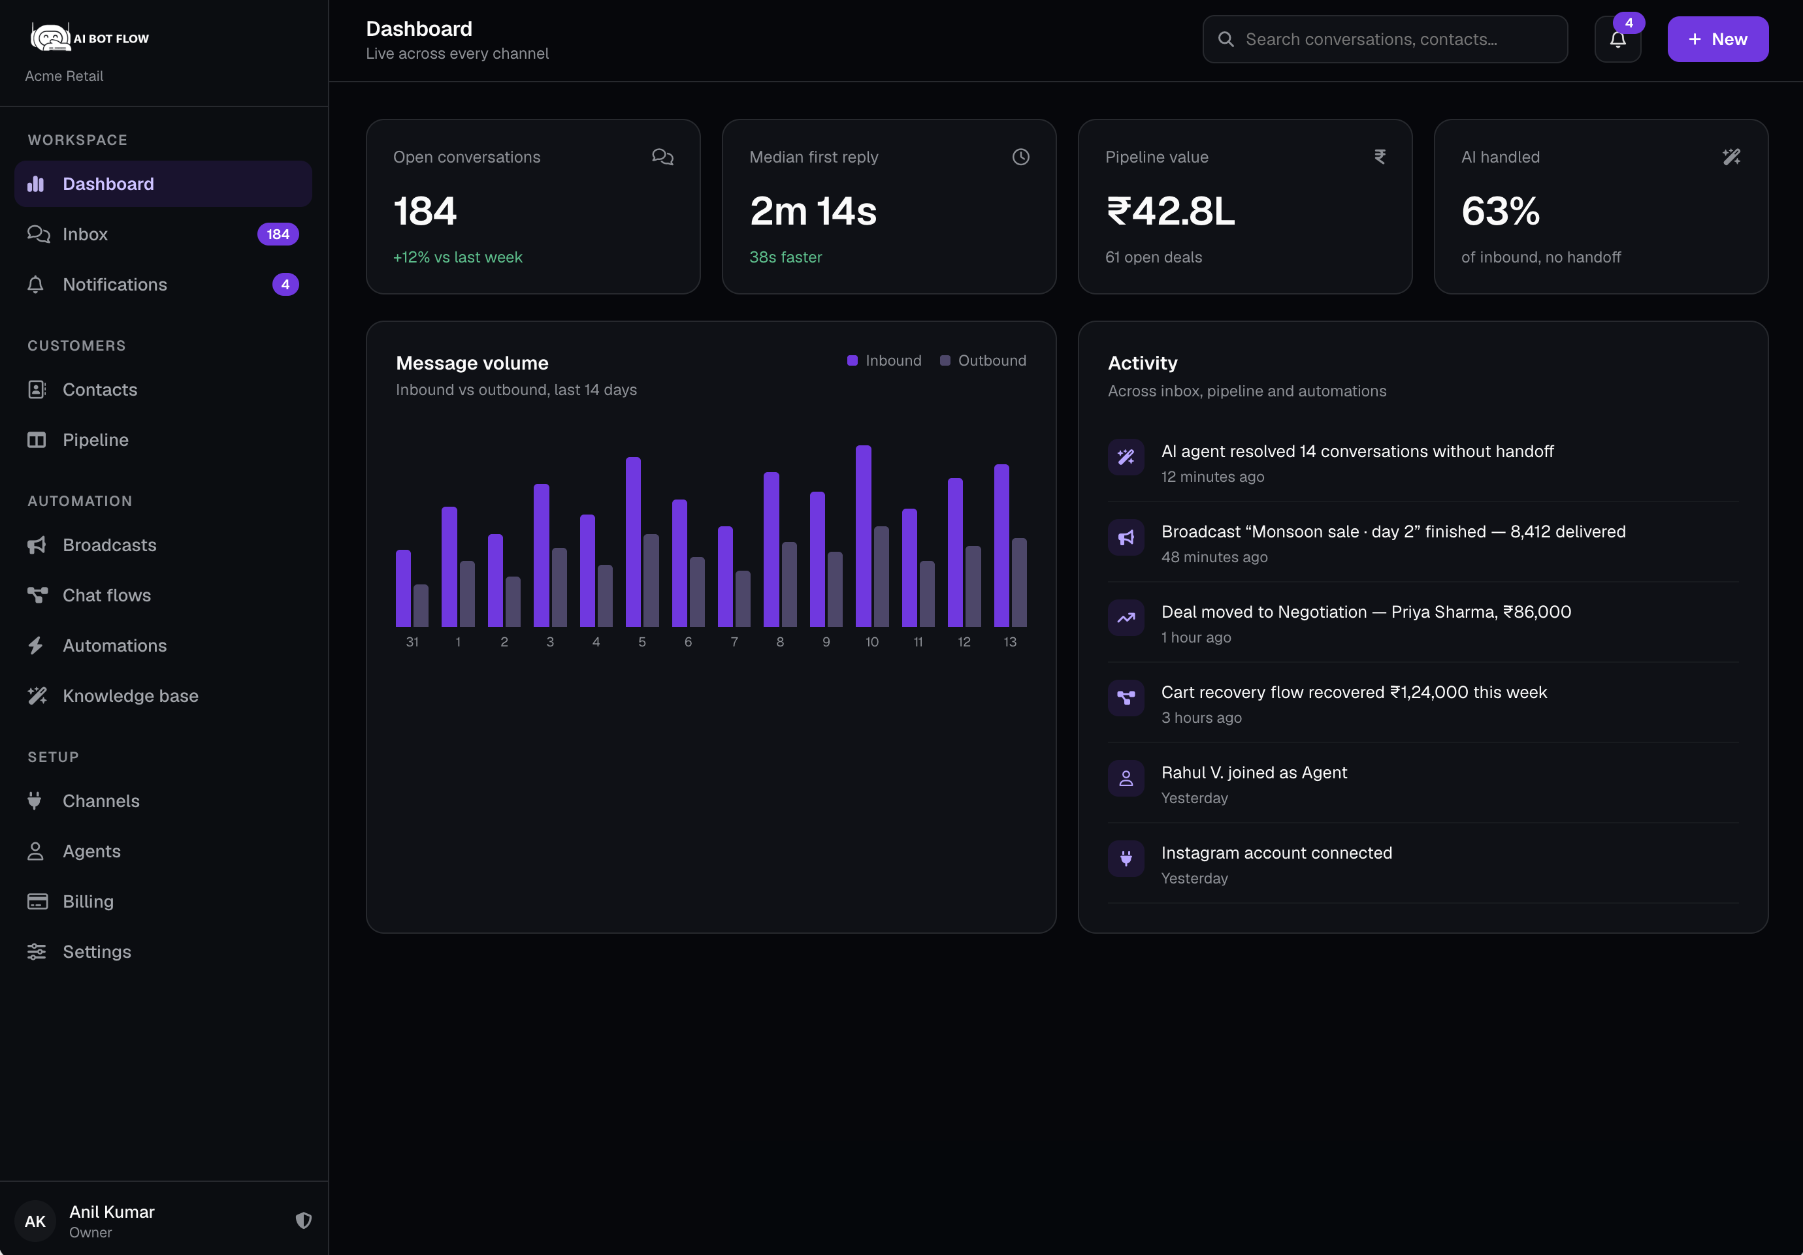Open Inbox from the sidebar
The image size is (1803, 1255).
tap(163, 234)
